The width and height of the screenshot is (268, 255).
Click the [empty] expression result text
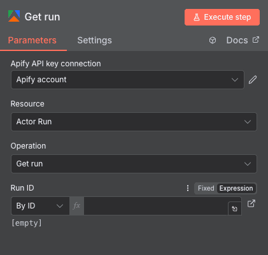27,223
